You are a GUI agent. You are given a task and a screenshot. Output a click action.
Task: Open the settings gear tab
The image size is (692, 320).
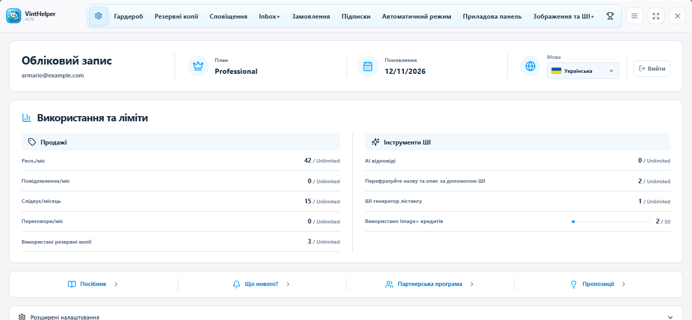coord(99,16)
